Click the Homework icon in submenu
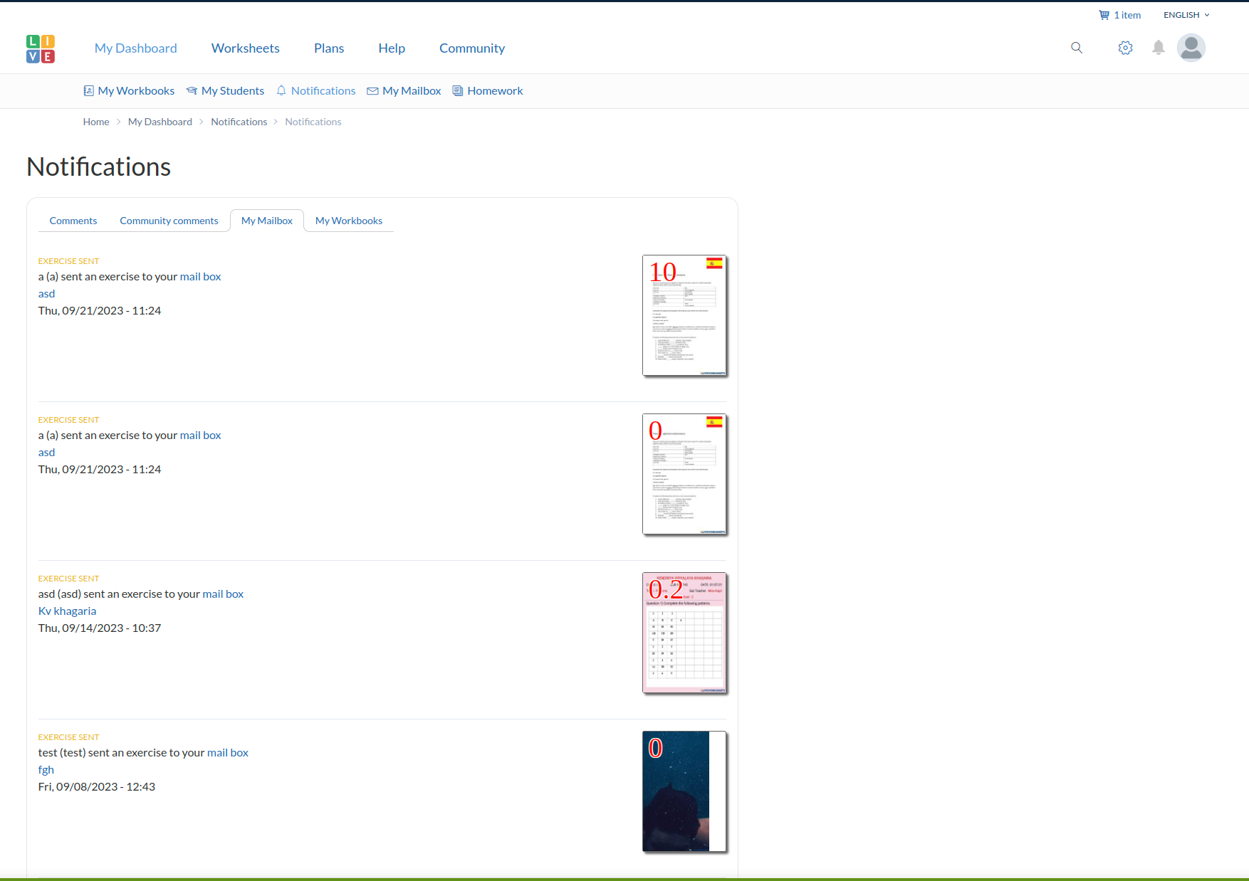Screen dimensions: 1249x881 [x=458, y=91]
